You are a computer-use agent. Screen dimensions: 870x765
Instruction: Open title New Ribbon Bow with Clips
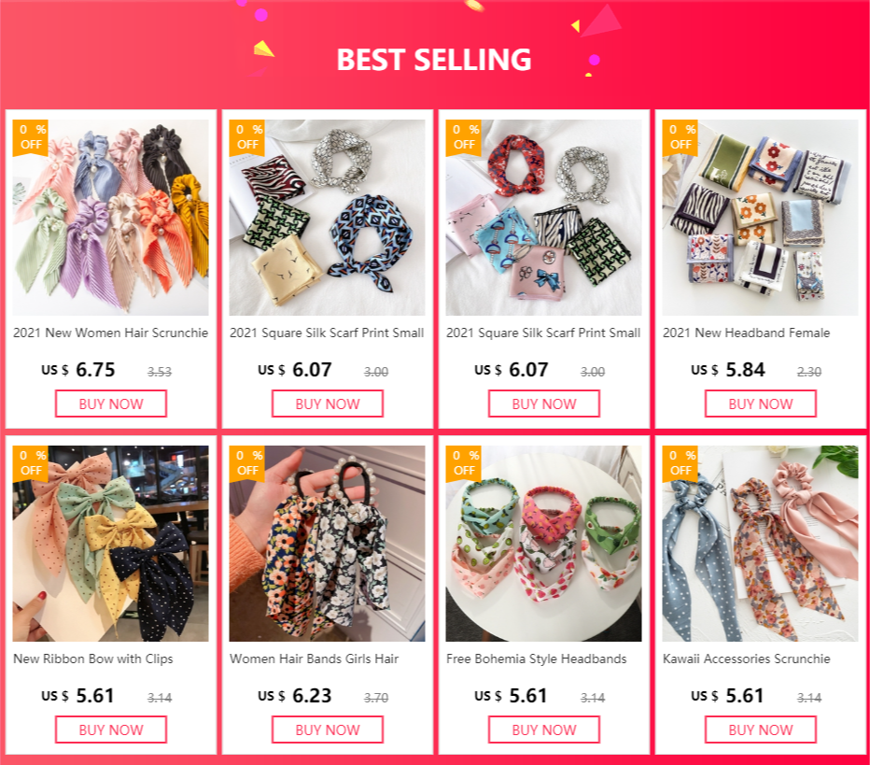pyautogui.click(x=93, y=659)
